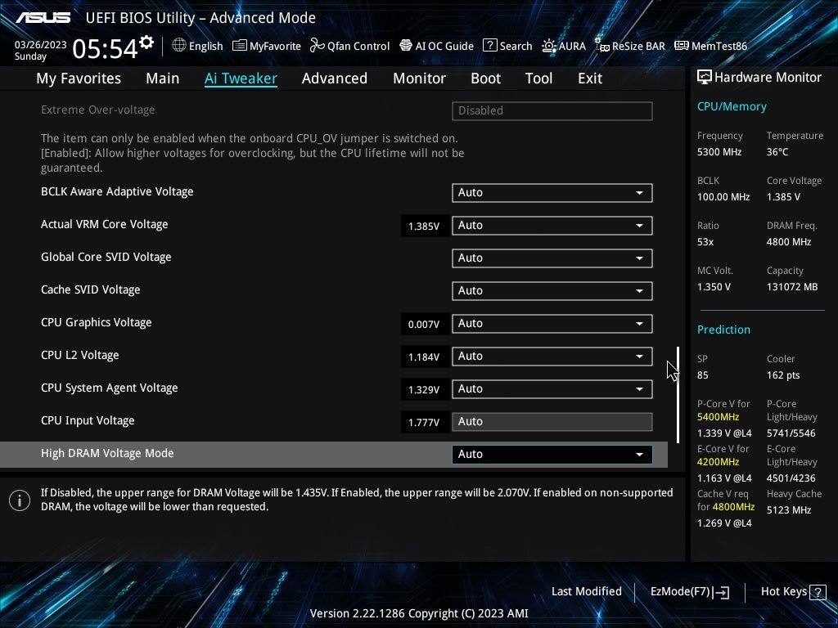Select Actual VRM Core Voltage label
Image resolution: width=838 pixels, height=628 pixels.
click(104, 224)
